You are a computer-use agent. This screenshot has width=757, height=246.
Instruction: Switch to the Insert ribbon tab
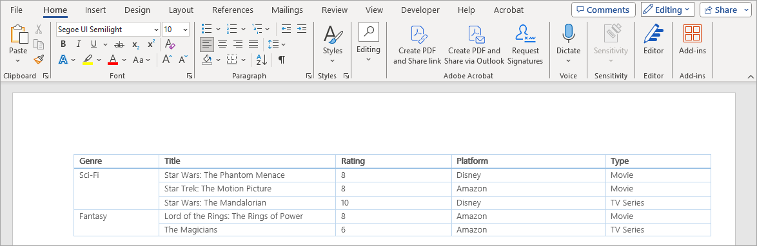click(95, 10)
